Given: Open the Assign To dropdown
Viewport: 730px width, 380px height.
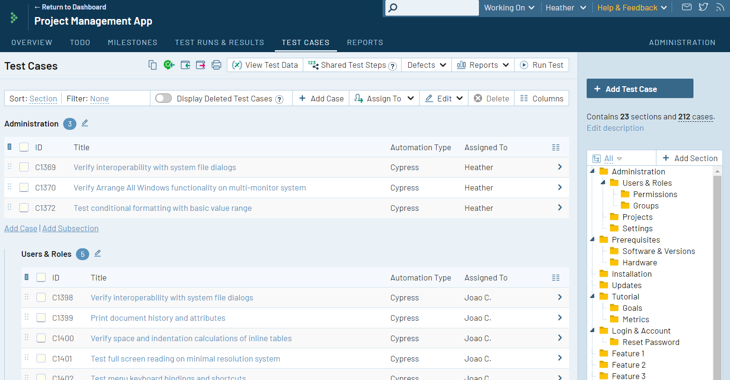Looking at the screenshot, I should (384, 99).
